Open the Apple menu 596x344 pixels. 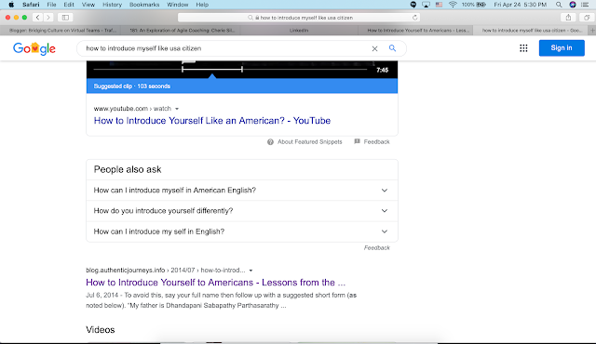pyautogui.click(x=11, y=5)
